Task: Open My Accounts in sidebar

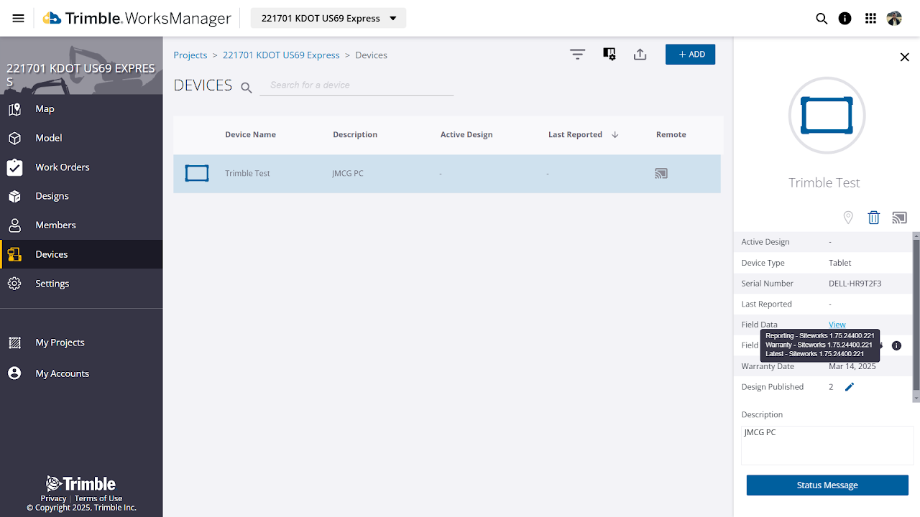Action: pos(81,373)
